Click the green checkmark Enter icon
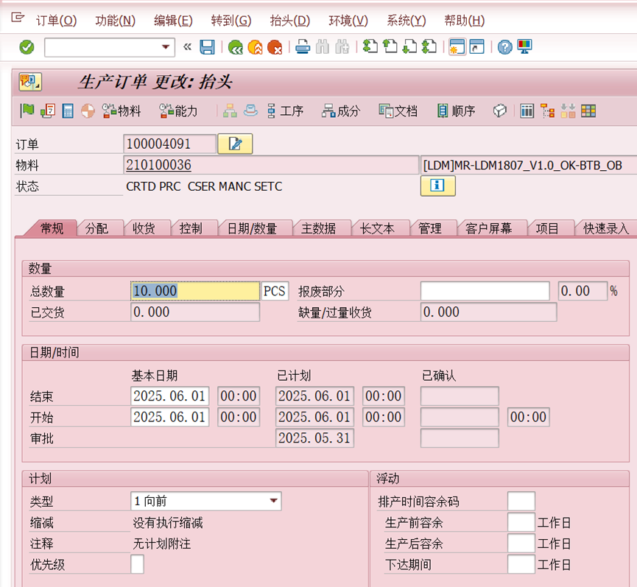 27,48
